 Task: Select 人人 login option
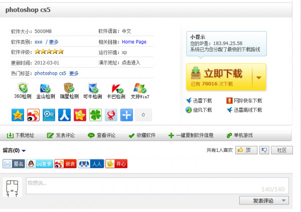click(x=91, y=164)
